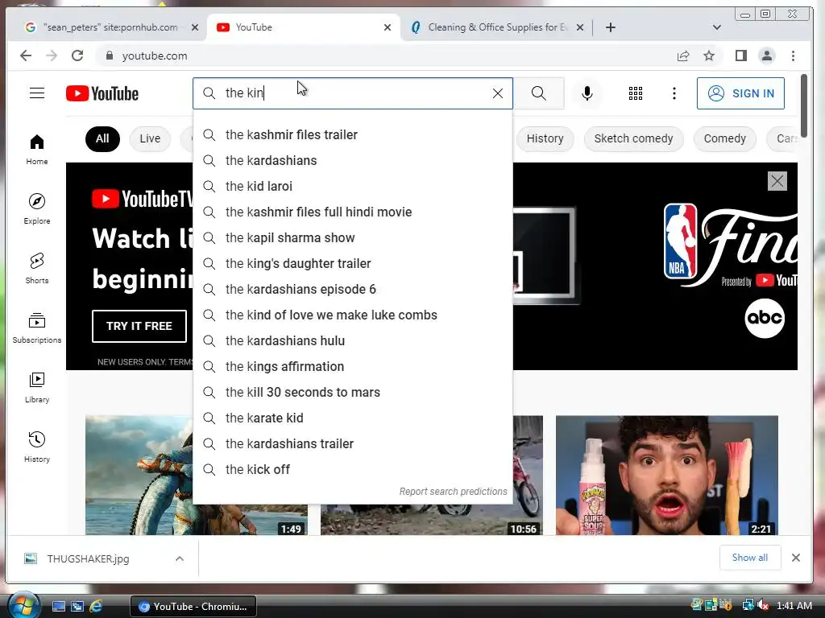Click the YouTube logo
The width and height of the screenshot is (825, 618).
point(102,93)
